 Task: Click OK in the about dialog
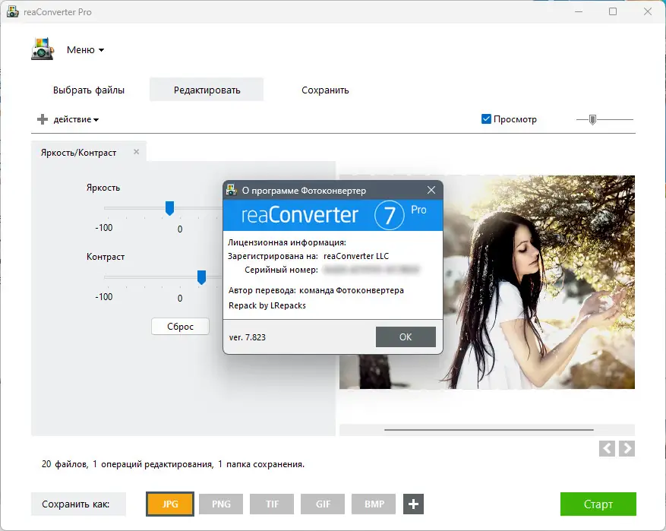[406, 337]
